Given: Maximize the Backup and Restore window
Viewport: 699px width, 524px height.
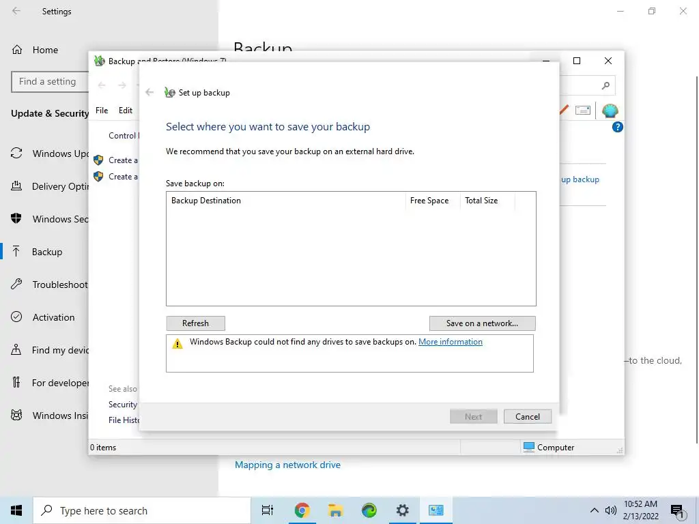Looking at the screenshot, I should pos(576,61).
